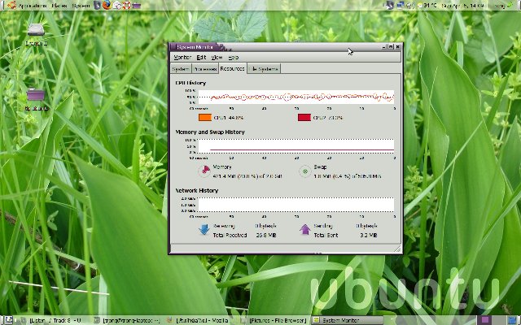
Task: Switch to the Mozilla window taskbar entry
Action: click(201, 320)
